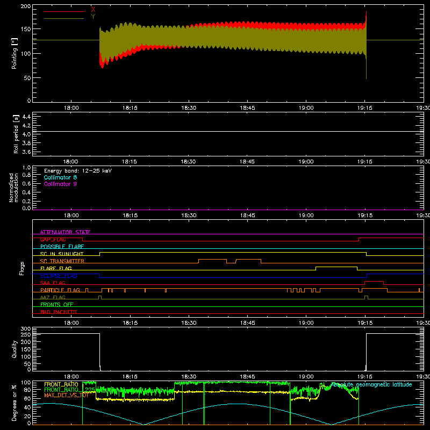Click the '3.6' tick on Roll period axis
430x430 pixels.
point(26,152)
